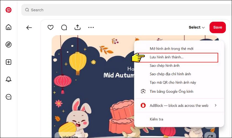Open notifications bell icon
This screenshot has width=232, height=138.
9,79
